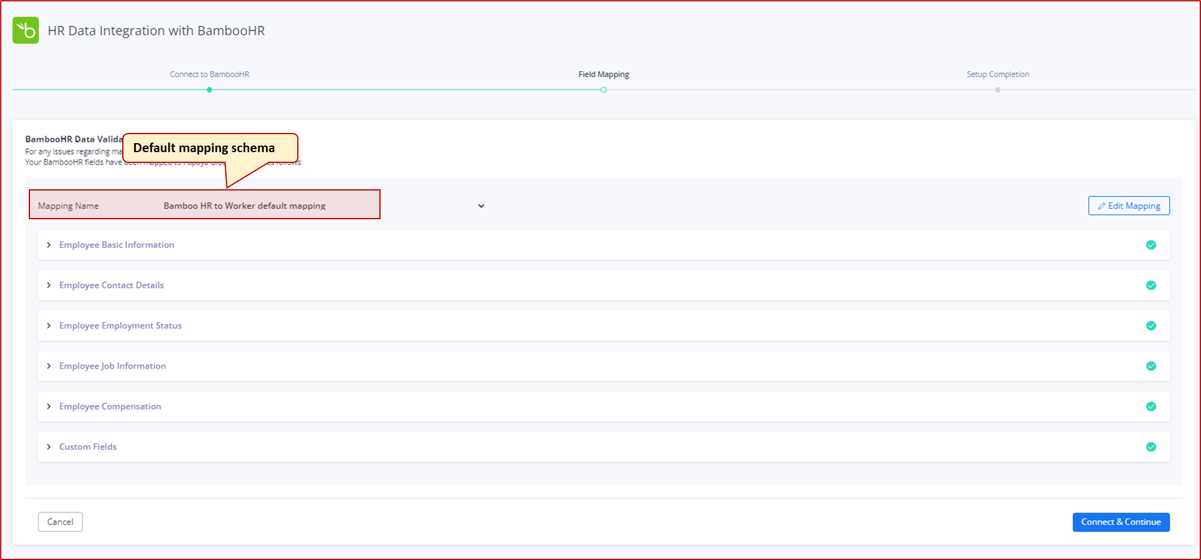The width and height of the screenshot is (1201, 560).
Task: Expand the Employee Basic Information section
Action: (49, 245)
